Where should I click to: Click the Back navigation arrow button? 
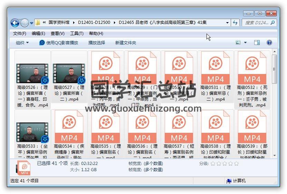pos(15,23)
